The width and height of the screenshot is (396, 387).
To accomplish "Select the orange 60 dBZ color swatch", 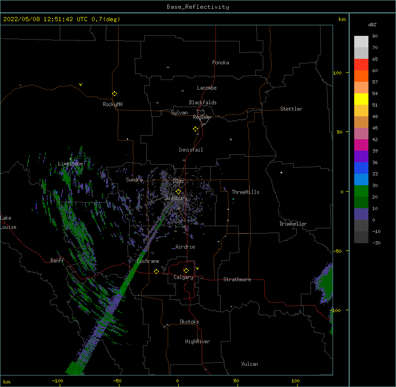I will pos(361,76).
